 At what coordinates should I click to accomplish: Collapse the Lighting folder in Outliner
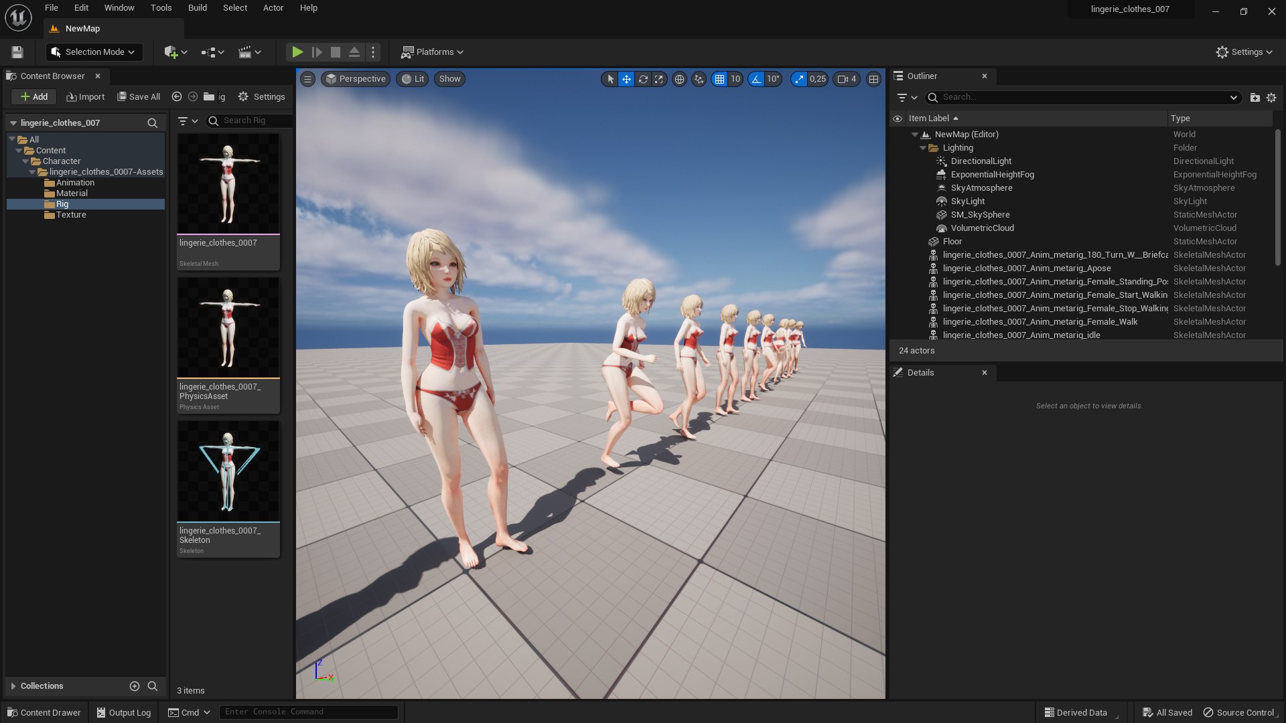pos(923,148)
